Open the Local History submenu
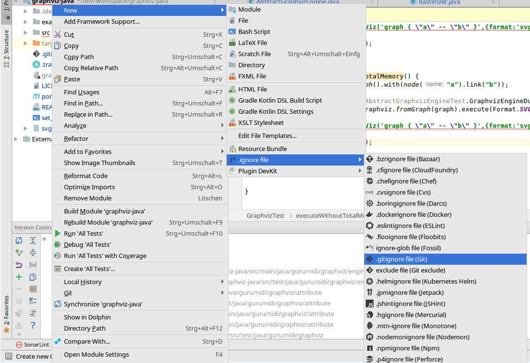The width and height of the screenshot is (530, 363). click(x=140, y=282)
